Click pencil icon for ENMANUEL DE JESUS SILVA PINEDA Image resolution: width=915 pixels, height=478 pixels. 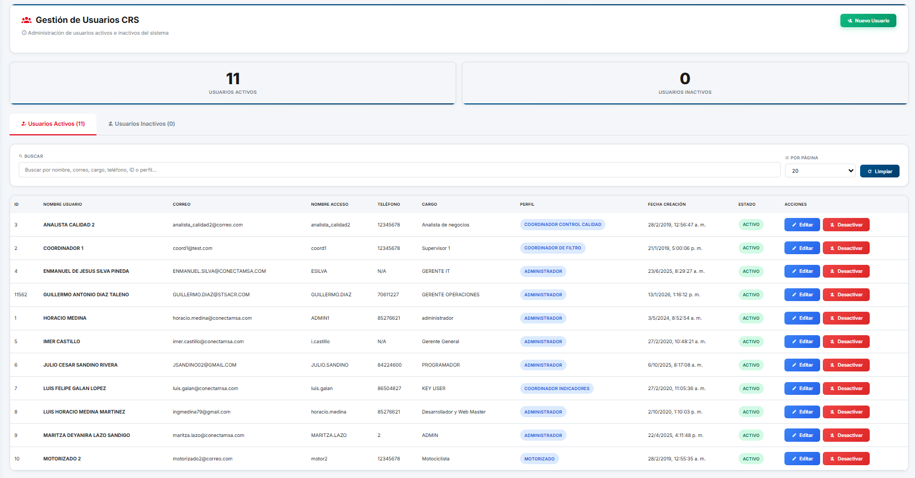[794, 272]
